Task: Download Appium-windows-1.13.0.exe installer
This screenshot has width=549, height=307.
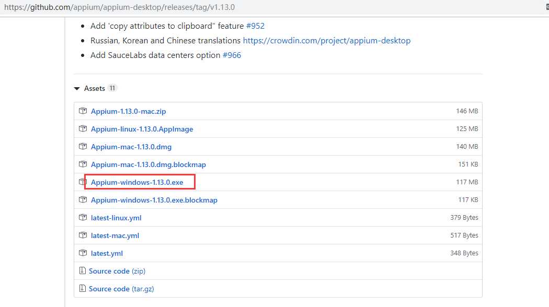Action: point(137,182)
